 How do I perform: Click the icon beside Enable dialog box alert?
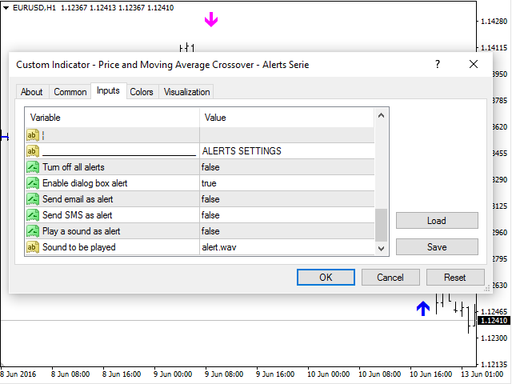pos(33,183)
